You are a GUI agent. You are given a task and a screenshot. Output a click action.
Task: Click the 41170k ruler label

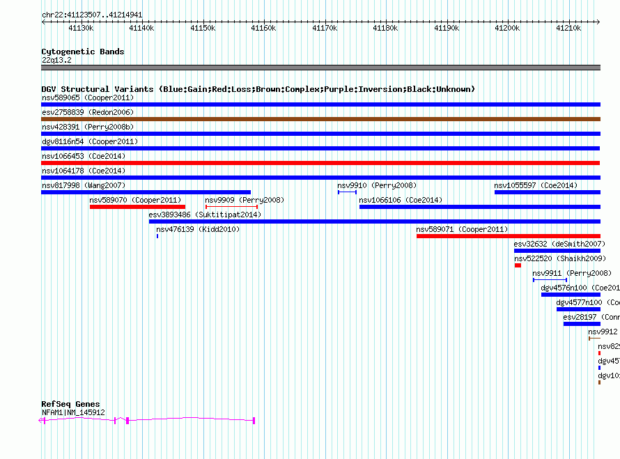325,28
